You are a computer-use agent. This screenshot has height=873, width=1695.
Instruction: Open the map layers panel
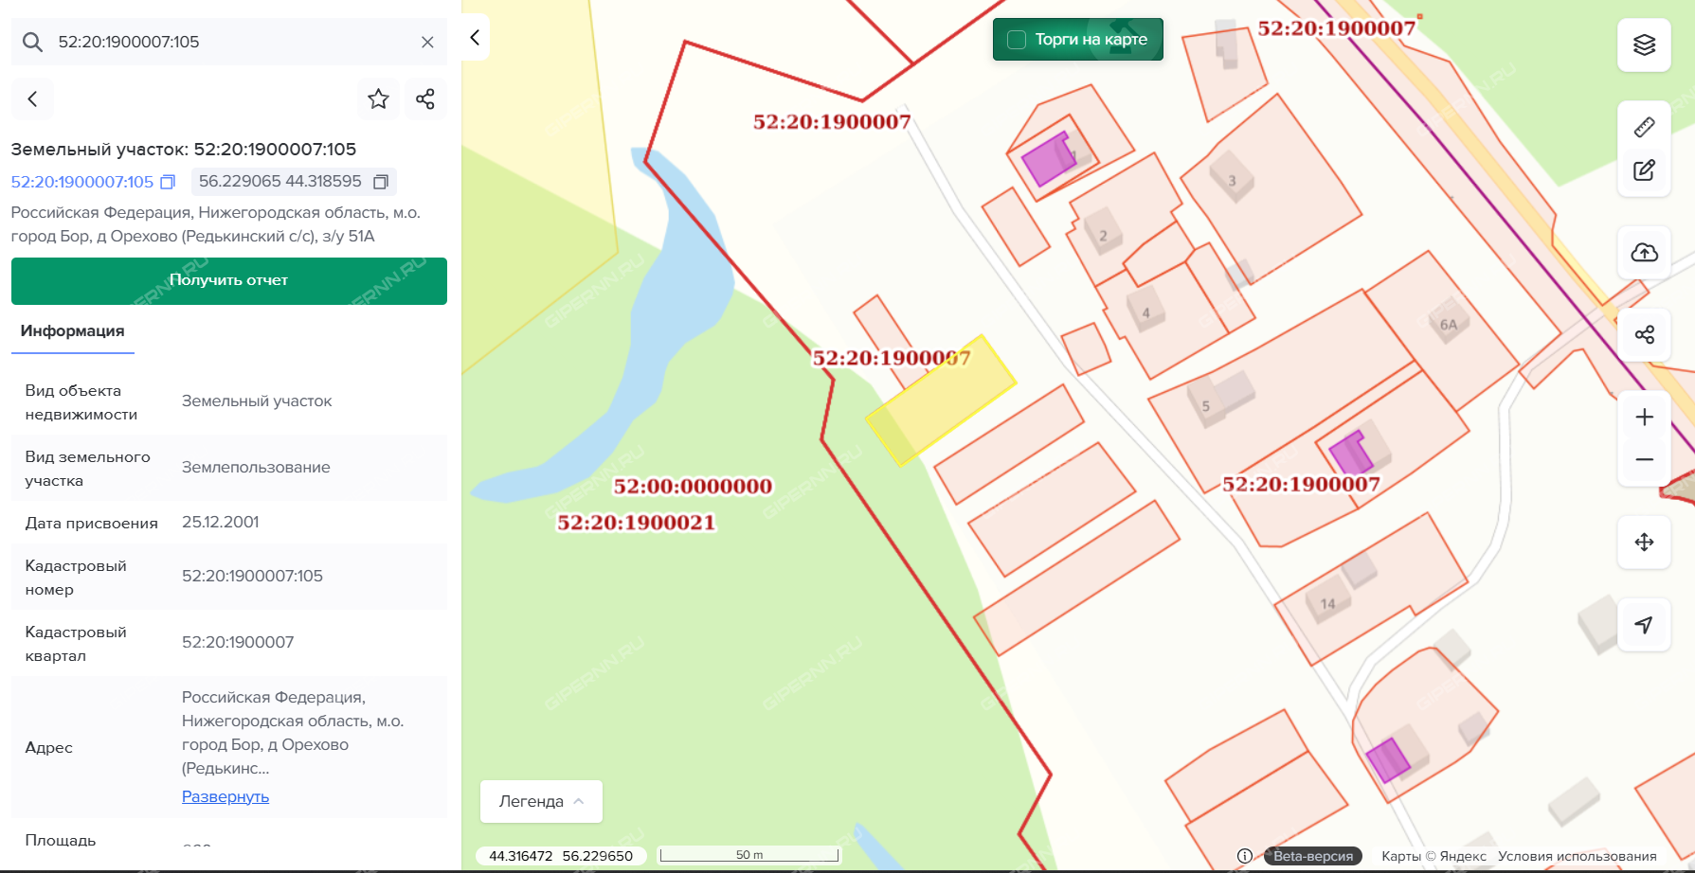click(1644, 45)
